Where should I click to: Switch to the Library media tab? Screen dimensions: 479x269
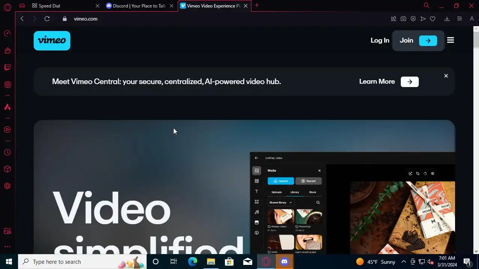(x=295, y=192)
